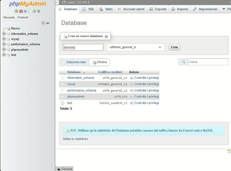Open the SQL tab
Screen dimensions: 231x171
pyautogui.click(x=88, y=9)
